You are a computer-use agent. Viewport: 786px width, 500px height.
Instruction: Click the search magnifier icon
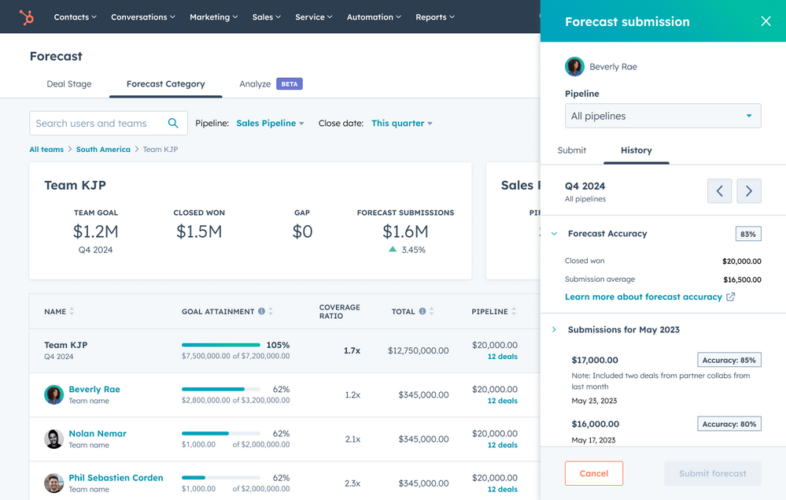[x=173, y=123]
